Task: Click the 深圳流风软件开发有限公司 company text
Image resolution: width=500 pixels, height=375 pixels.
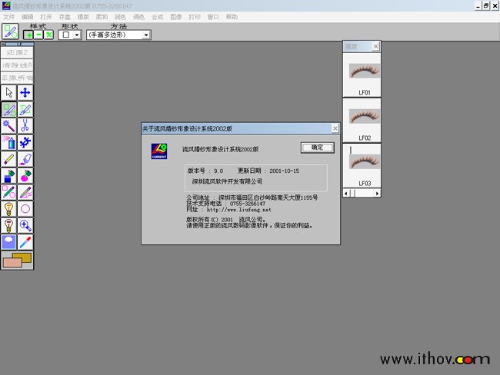Action: pyautogui.click(x=227, y=181)
